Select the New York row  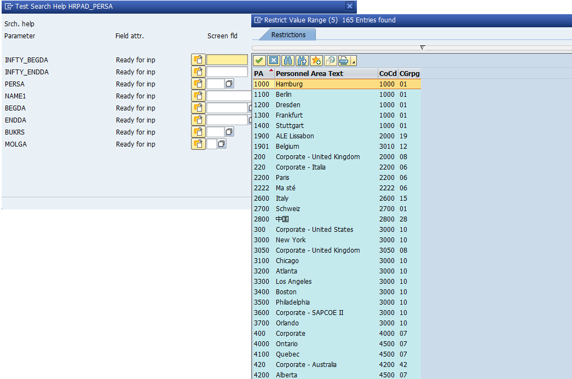337,240
